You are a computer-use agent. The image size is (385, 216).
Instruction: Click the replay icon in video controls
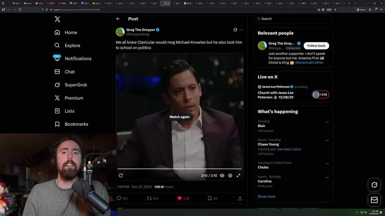pos(121,175)
